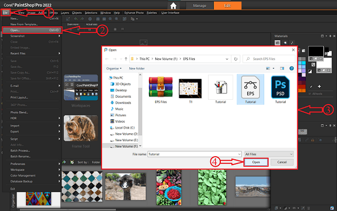Click New Volume (F:) in address path
The width and height of the screenshot is (337, 211).
pos(166,59)
